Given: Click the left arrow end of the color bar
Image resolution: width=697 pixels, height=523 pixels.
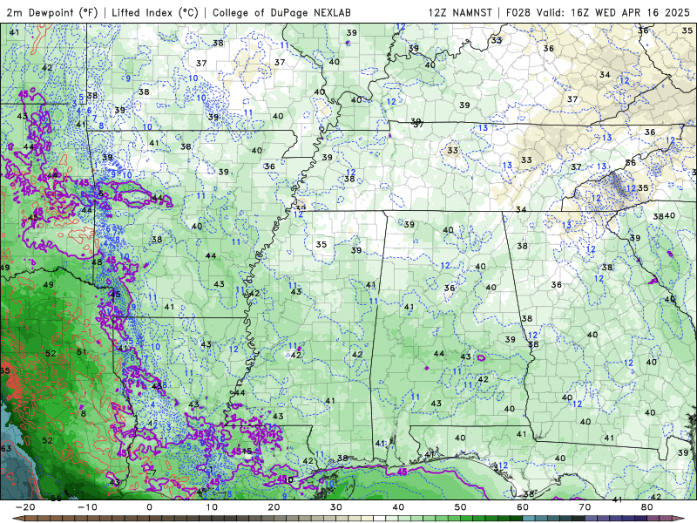Looking at the screenshot, I should click(x=18, y=518).
